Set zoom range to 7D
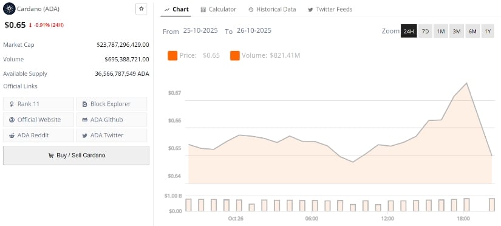 coord(425,31)
